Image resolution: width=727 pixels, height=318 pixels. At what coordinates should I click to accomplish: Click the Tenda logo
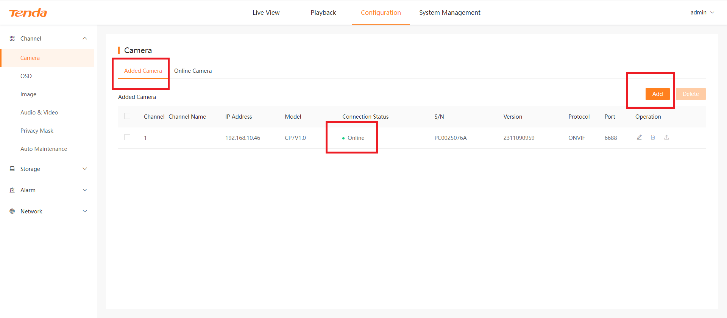tap(28, 13)
